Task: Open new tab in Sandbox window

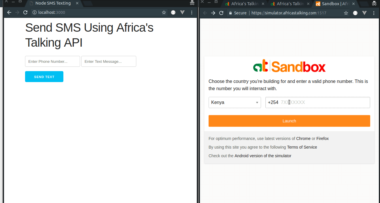Action: coord(364,4)
